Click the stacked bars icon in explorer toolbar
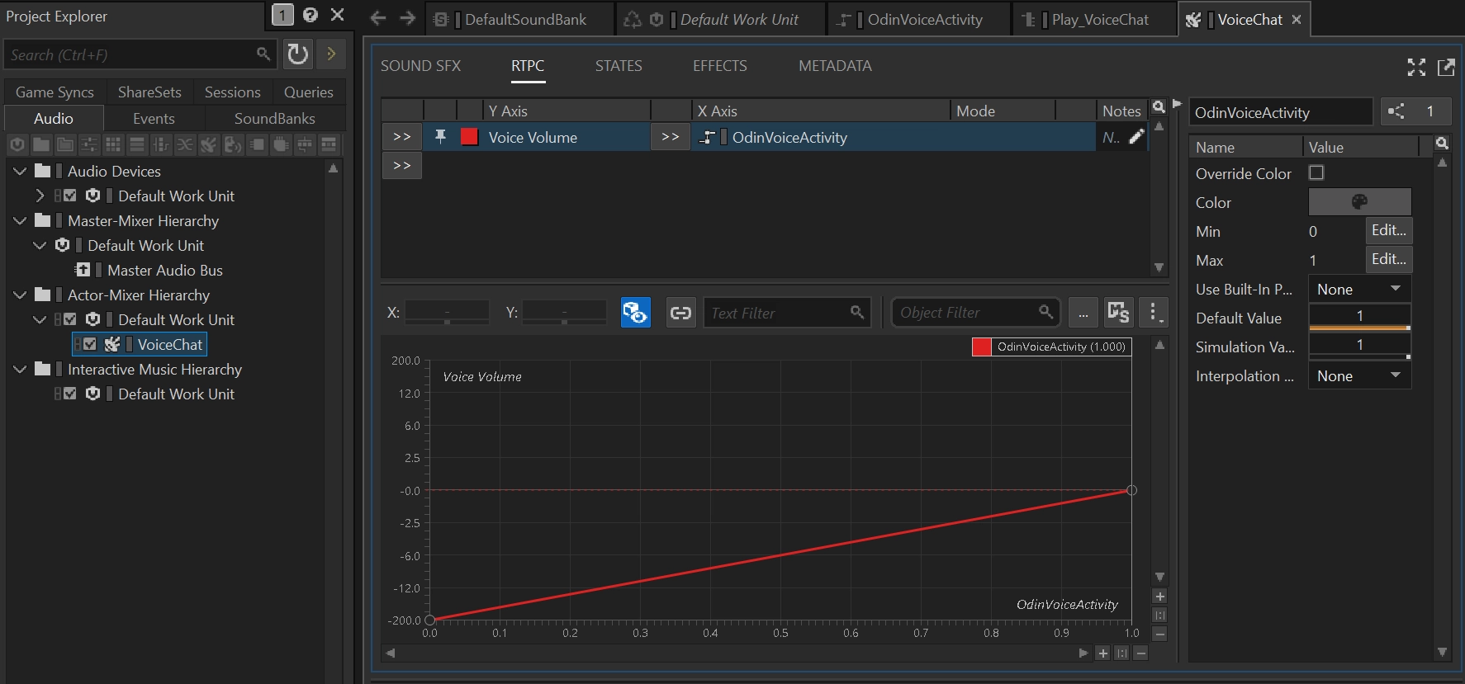Viewport: 1465px width, 684px height. point(137,145)
